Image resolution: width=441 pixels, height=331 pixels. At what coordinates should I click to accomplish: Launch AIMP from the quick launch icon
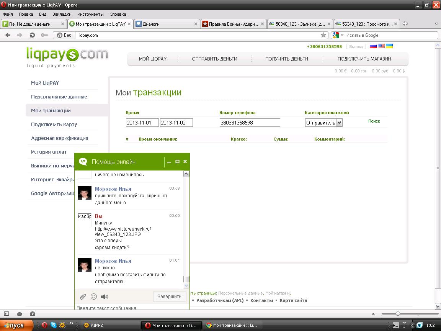click(x=62, y=325)
